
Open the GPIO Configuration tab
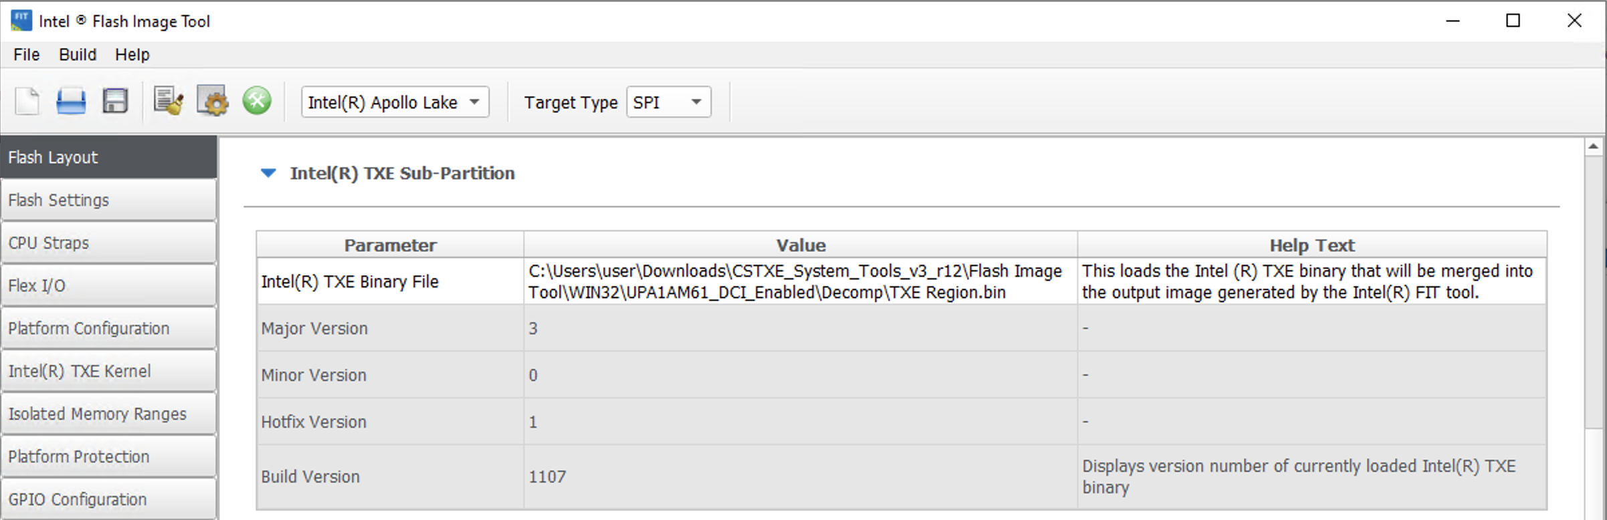(x=108, y=499)
